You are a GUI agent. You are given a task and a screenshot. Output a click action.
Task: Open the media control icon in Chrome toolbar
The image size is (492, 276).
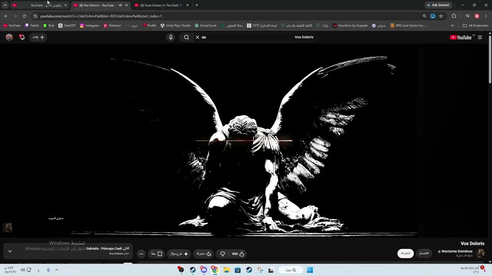coord(467,16)
